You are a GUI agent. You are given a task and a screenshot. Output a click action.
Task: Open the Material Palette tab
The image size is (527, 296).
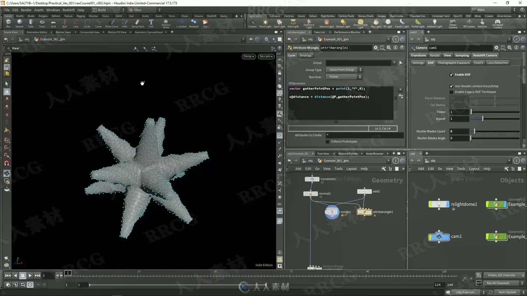click(x=348, y=153)
